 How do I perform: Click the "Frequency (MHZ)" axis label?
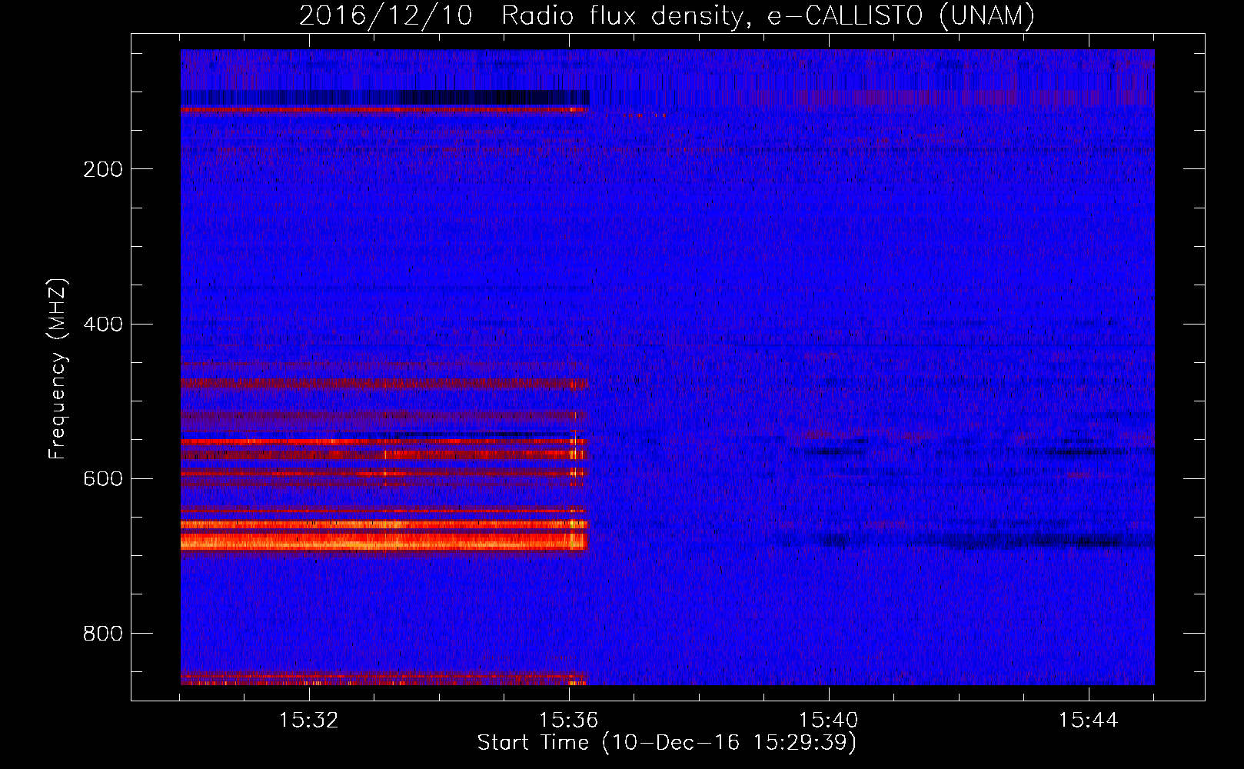[x=58, y=369]
